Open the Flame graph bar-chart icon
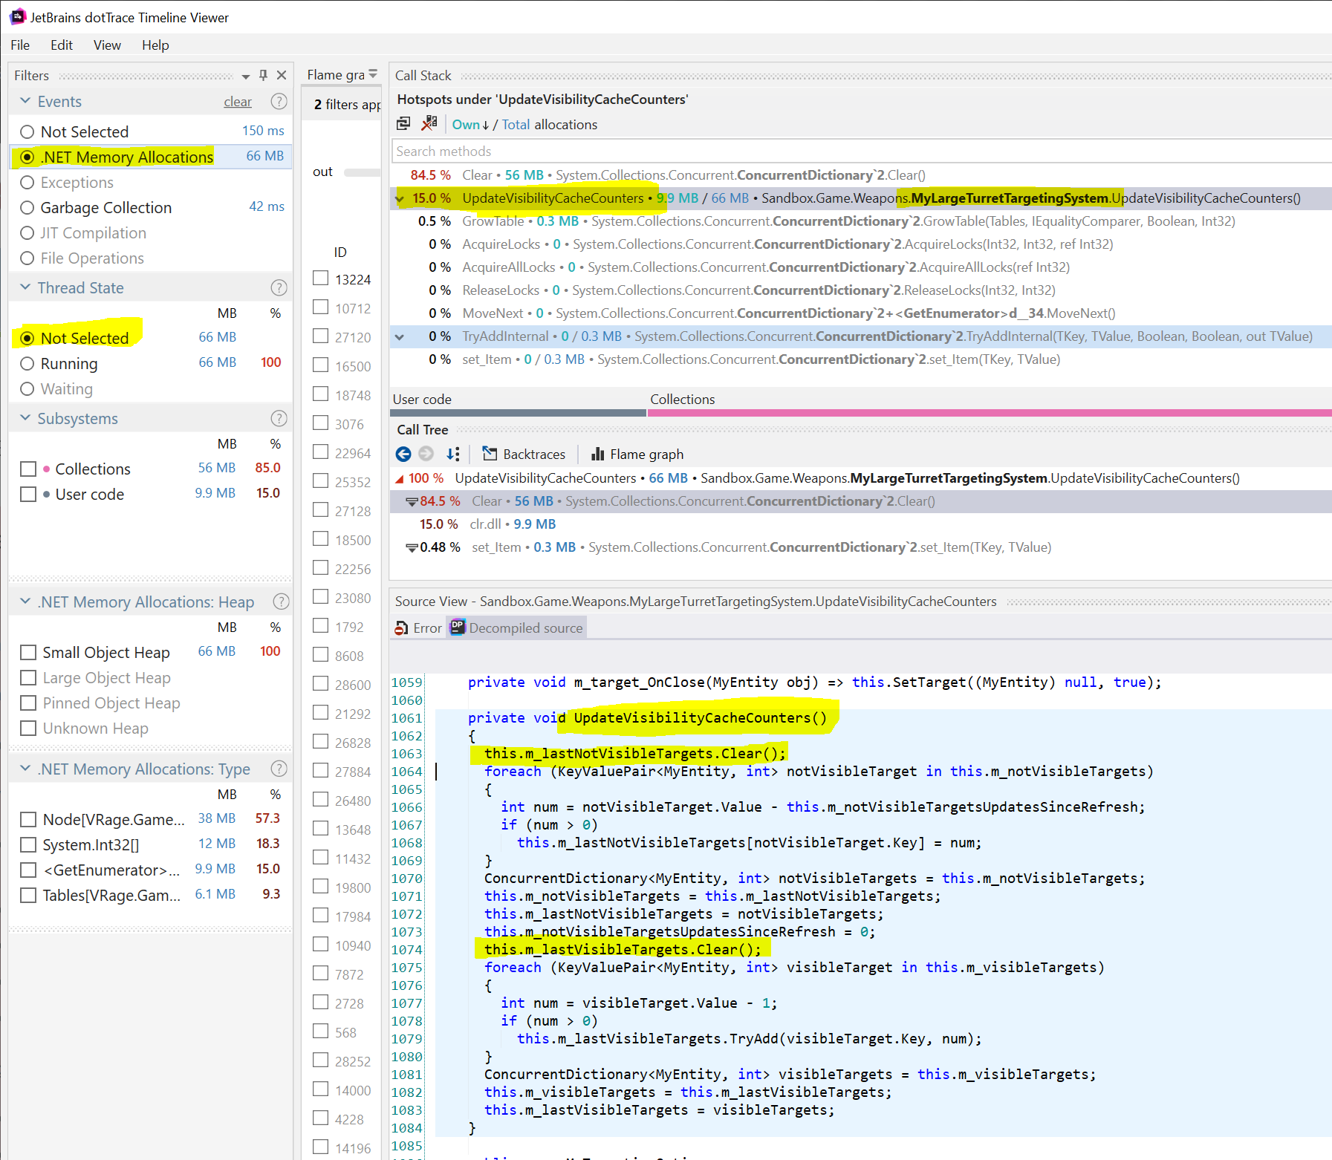The image size is (1332, 1160). pos(597,454)
